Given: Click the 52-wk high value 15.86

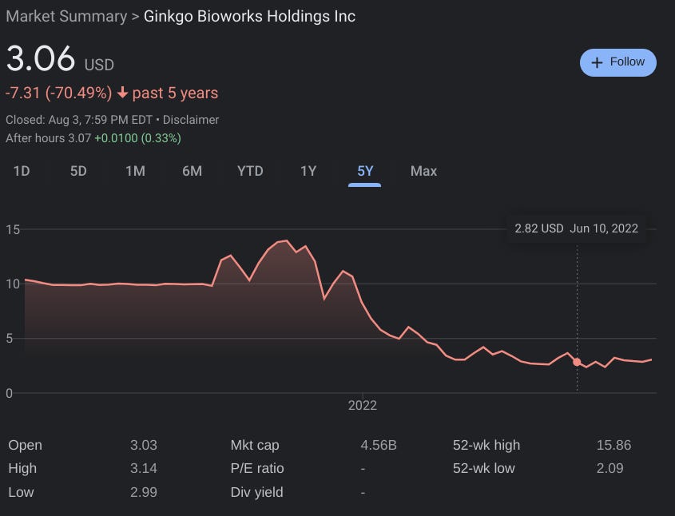Looking at the screenshot, I should [x=613, y=445].
